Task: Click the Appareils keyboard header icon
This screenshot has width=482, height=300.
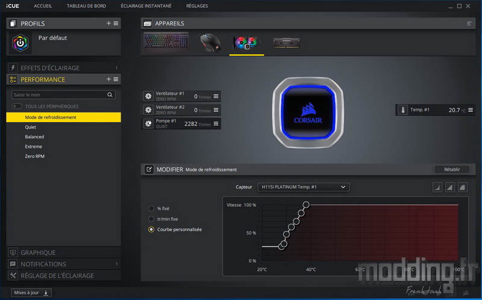Action: pos(148,23)
